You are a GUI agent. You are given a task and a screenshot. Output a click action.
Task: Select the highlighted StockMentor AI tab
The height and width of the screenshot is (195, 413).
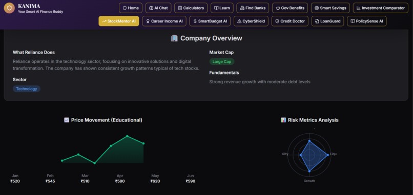(119, 21)
